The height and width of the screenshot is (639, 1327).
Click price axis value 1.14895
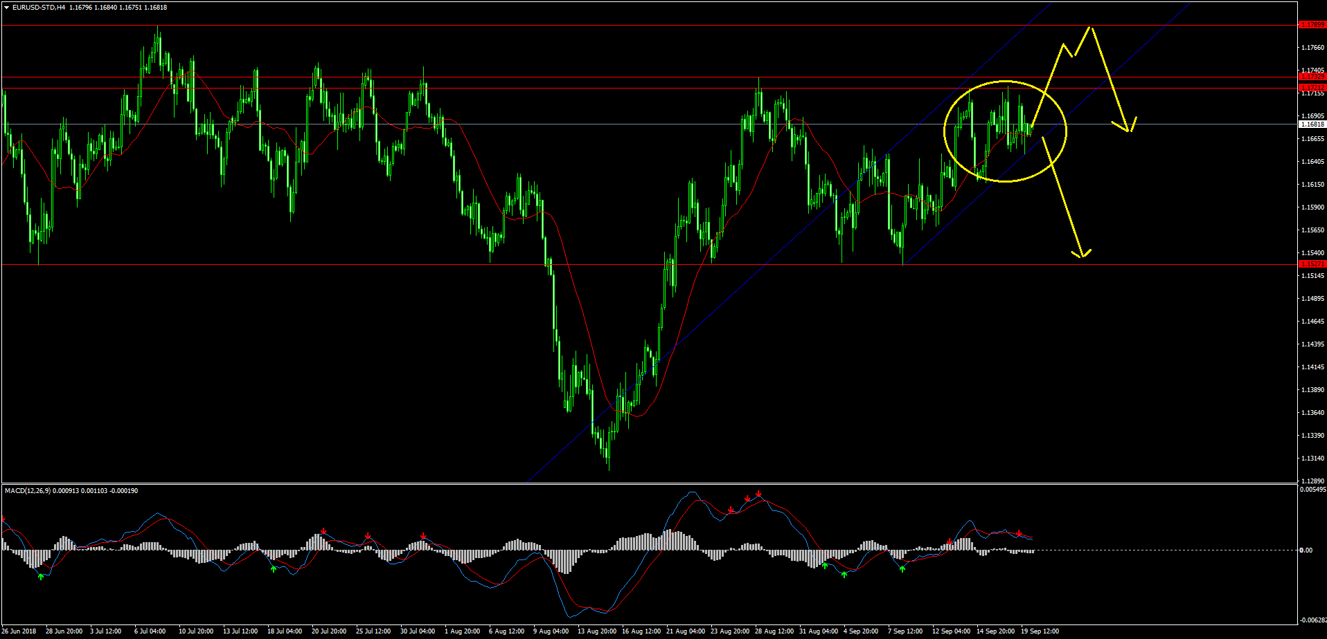(1313, 299)
